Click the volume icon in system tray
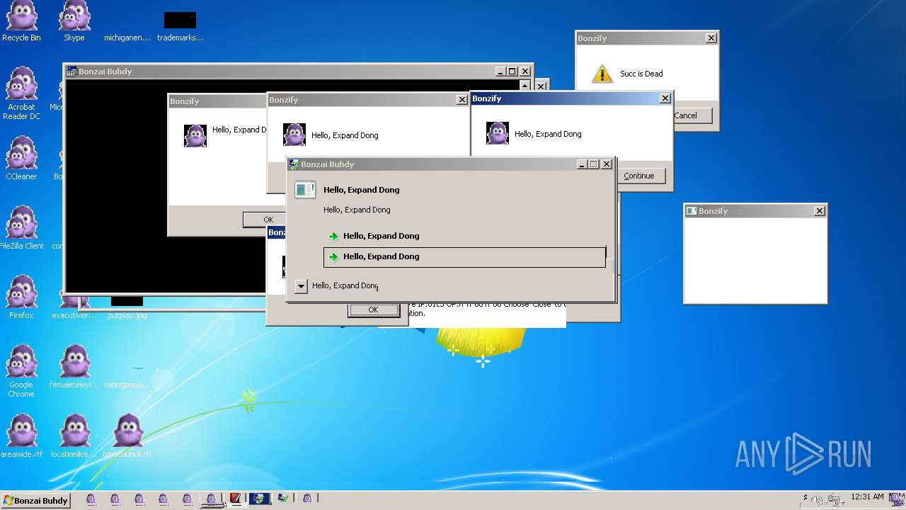 click(818, 499)
